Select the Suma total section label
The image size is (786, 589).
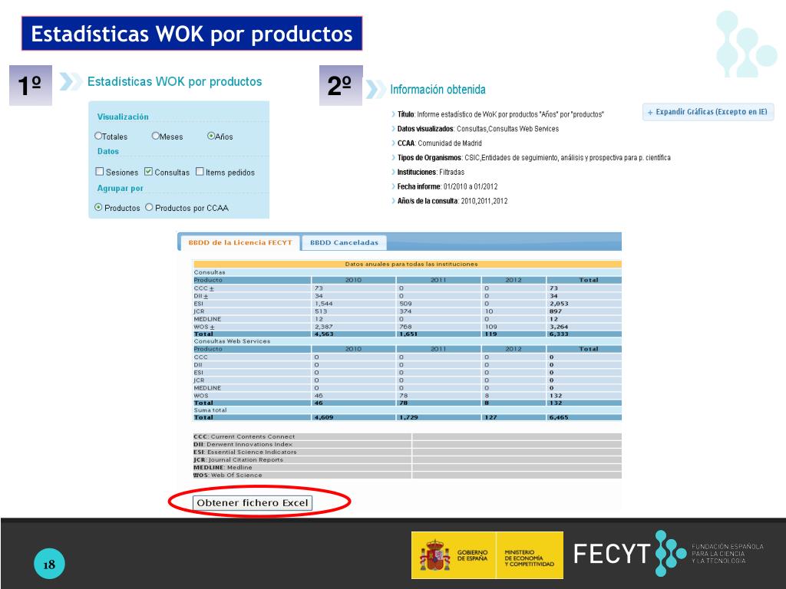tap(210, 410)
